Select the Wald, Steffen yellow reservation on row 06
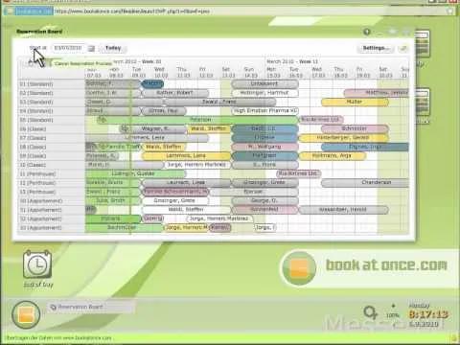The width and height of the screenshot is (460, 345). click(x=208, y=128)
